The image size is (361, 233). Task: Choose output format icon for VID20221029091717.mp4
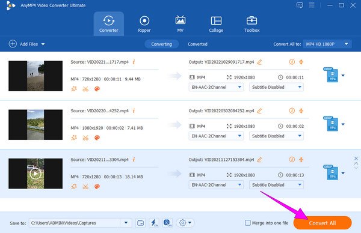pyautogui.click(x=331, y=75)
